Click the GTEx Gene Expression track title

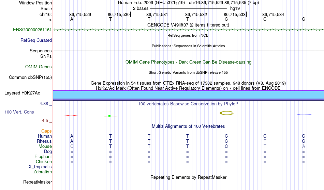[188, 83]
